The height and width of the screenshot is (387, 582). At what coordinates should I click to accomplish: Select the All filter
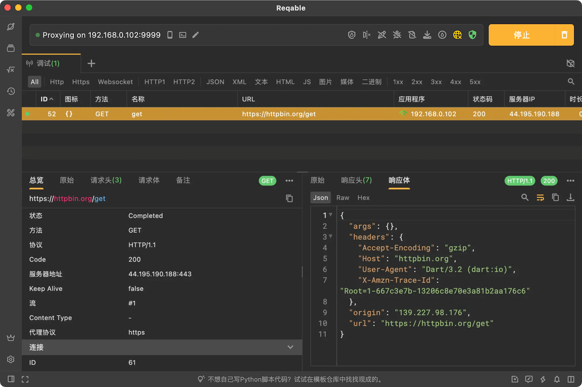[35, 82]
